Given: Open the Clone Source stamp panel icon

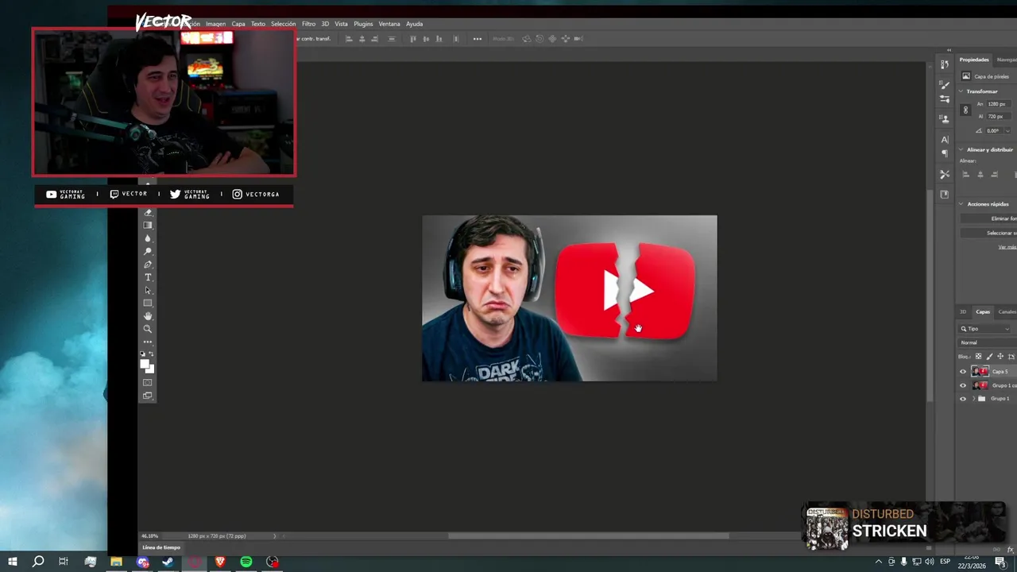Looking at the screenshot, I should [945, 119].
